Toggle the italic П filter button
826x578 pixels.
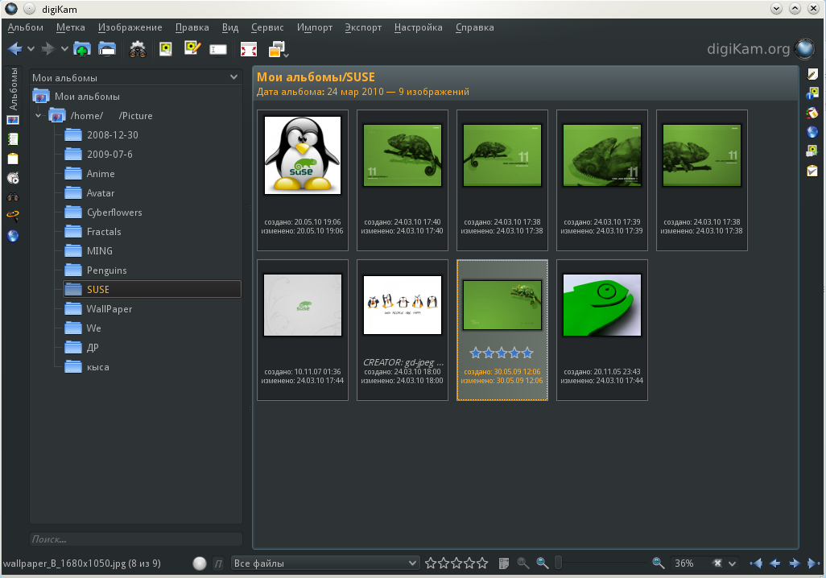tap(219, 564)
